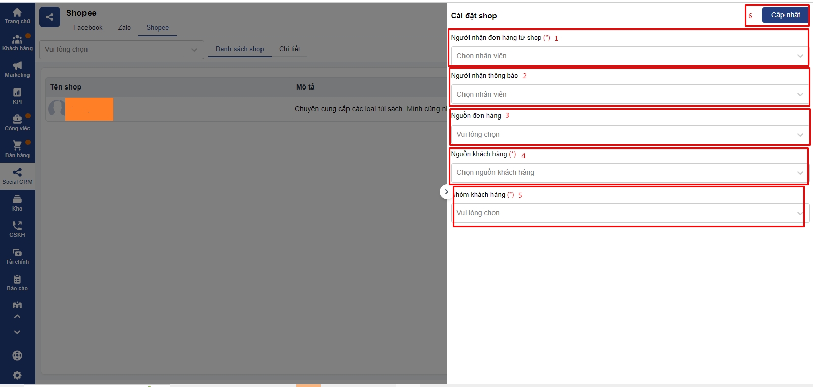
Task: Collapse the shop settings panel arrow
Action: (446, 192)
